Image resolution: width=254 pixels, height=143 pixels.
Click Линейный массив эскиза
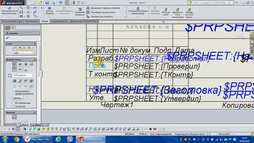[101, 12]
